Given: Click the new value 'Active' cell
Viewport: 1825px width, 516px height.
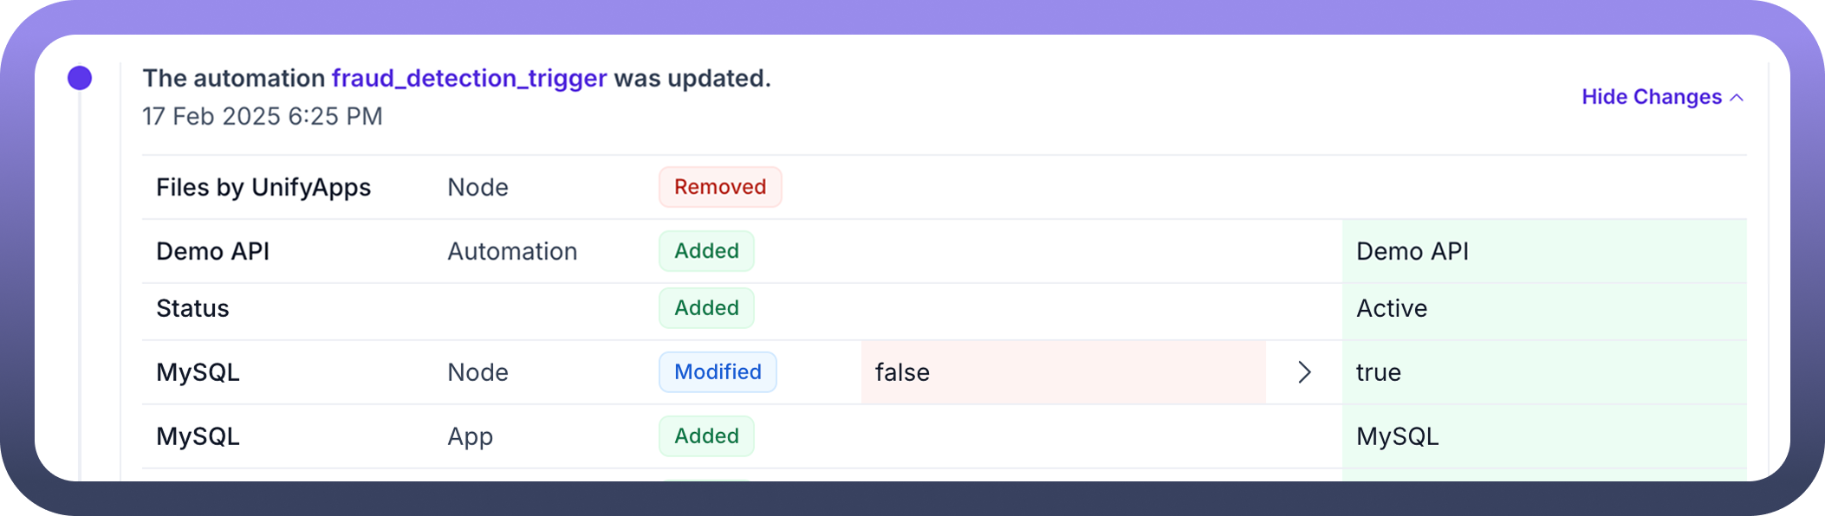Looking at the screenshot, I should [1543, 308].
